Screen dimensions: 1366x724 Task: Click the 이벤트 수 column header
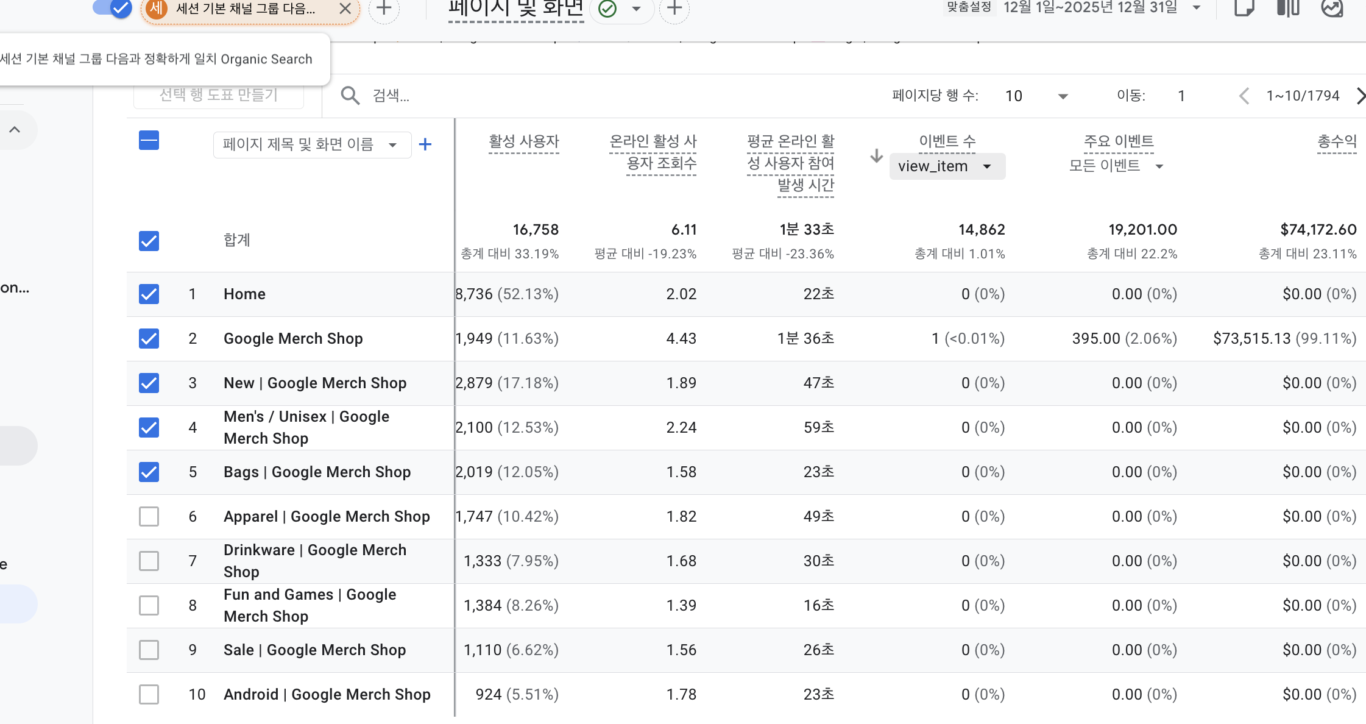point(947,141)
